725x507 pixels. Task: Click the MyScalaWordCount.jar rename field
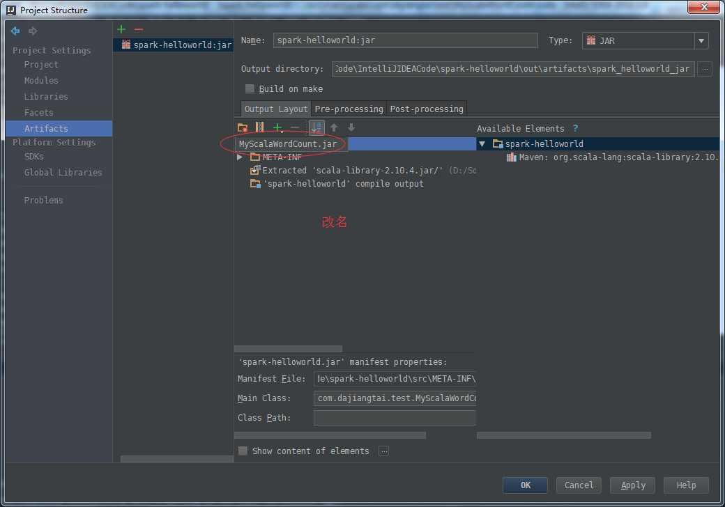tap(291, 143)
